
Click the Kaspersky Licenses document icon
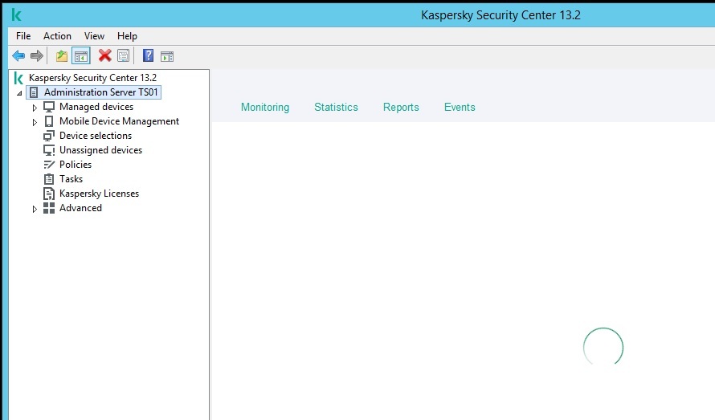coord(49,194)
